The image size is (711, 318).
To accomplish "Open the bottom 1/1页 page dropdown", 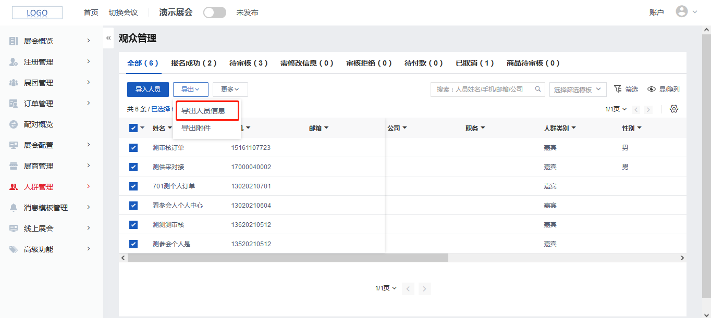I will click(386, 288).
